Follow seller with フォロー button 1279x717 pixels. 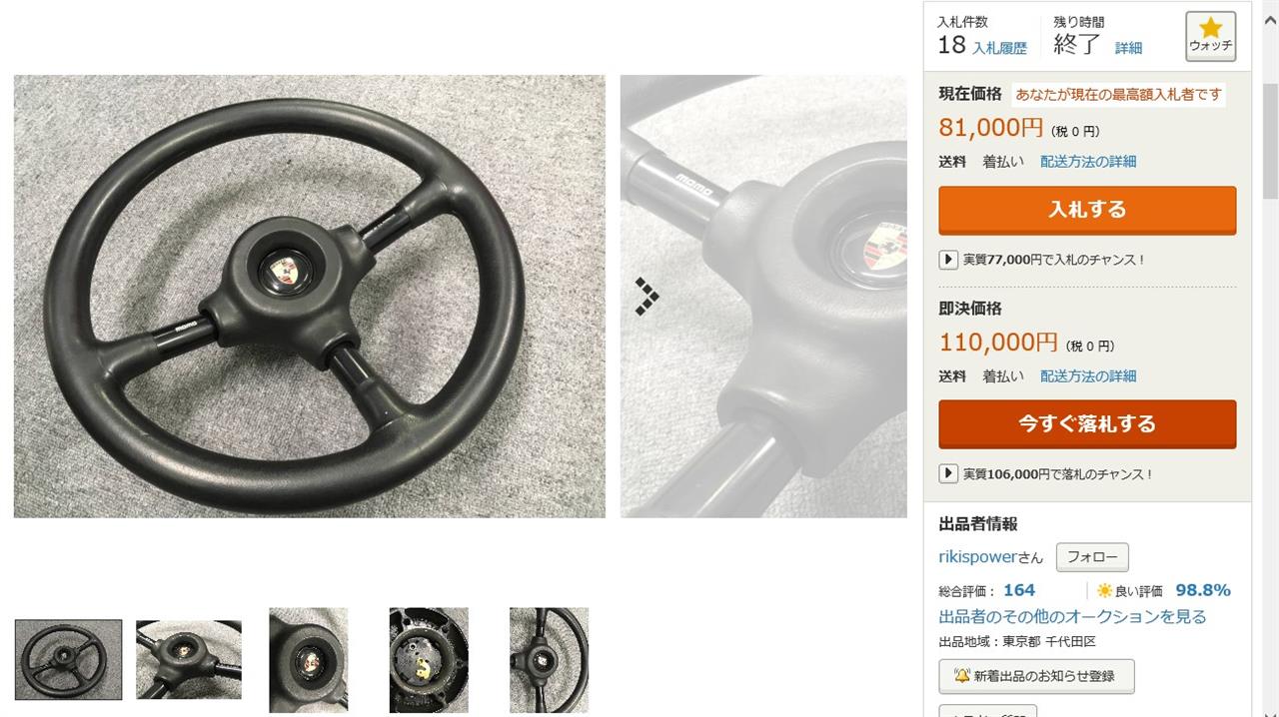pyautogui.click(x=1092, y=557)
